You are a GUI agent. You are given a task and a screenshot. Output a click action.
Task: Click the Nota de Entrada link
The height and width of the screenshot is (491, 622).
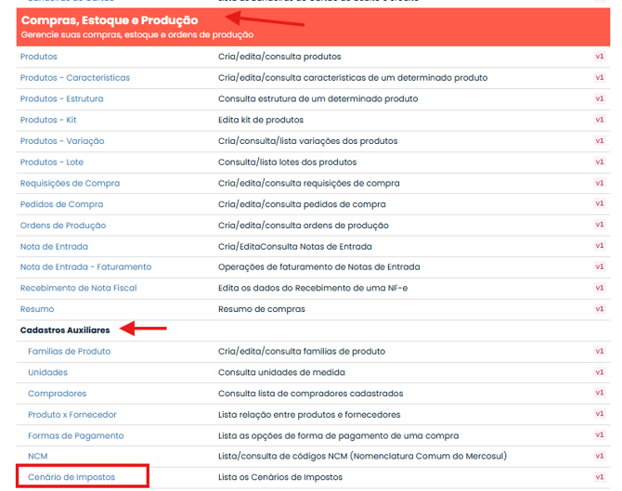54,246
